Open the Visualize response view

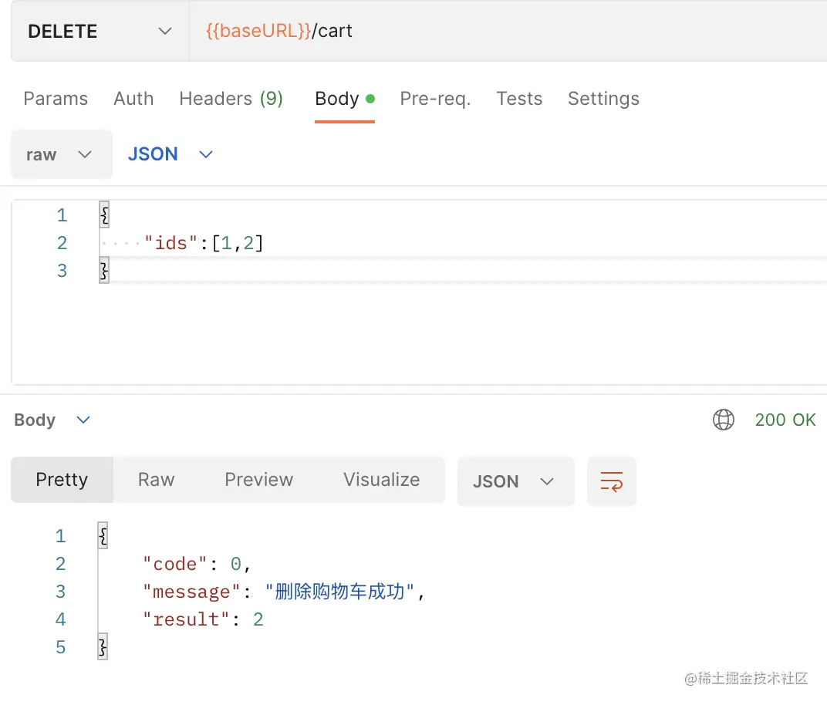[x=381, y=480]
